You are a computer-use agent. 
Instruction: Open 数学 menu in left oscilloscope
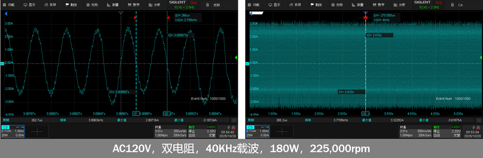tap(134, 5)
